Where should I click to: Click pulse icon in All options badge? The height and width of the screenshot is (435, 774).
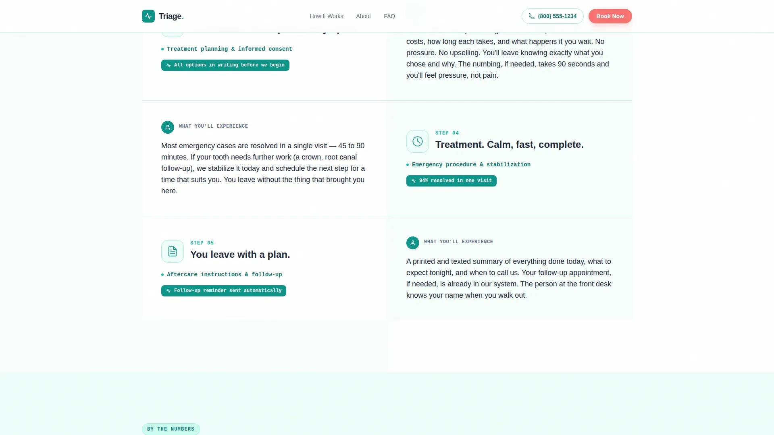coord(169,65)
